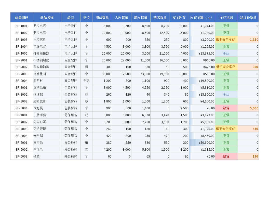
Task: Click the SP-2002 product code cell
Action: 22,67
